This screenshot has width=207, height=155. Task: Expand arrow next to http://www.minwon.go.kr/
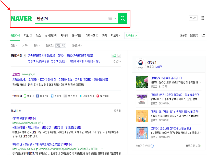pyautogui.click(x=43, y=123)
